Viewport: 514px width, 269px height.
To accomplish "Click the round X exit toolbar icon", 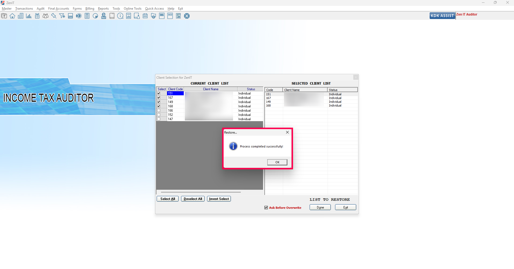I will (x=187, y=16).
